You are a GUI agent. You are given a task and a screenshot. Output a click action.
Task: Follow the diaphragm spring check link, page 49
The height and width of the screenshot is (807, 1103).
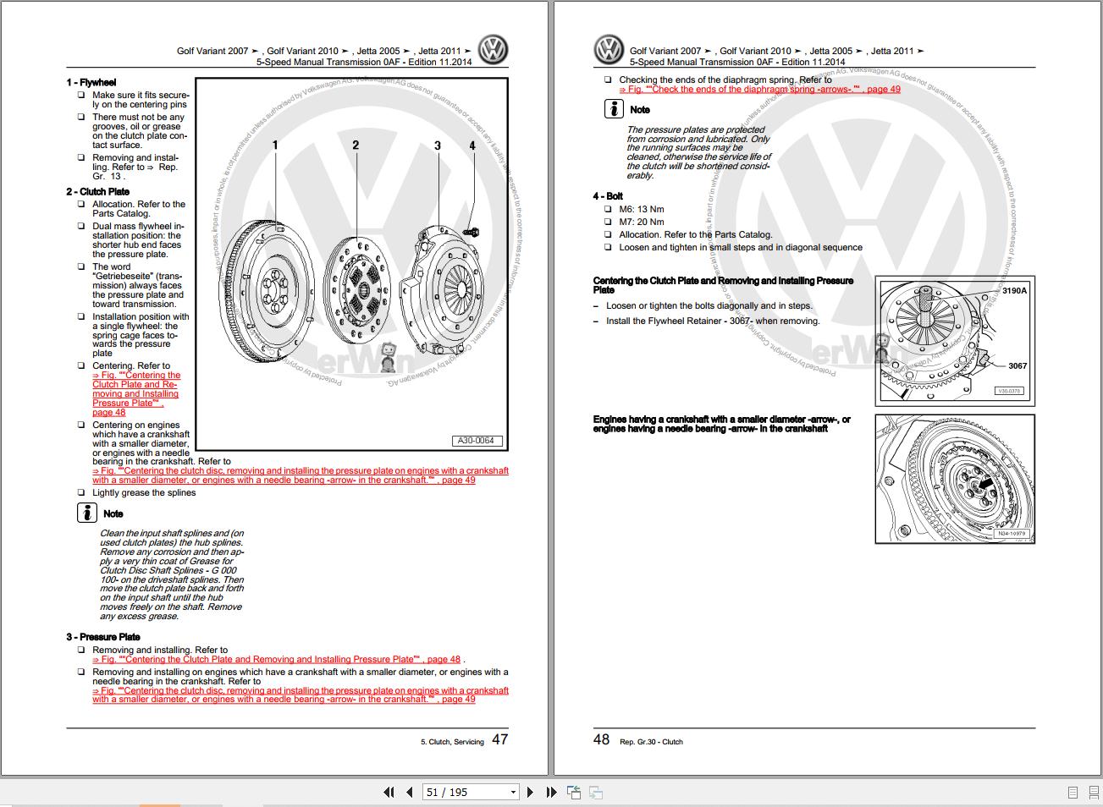tap(759, 89)
